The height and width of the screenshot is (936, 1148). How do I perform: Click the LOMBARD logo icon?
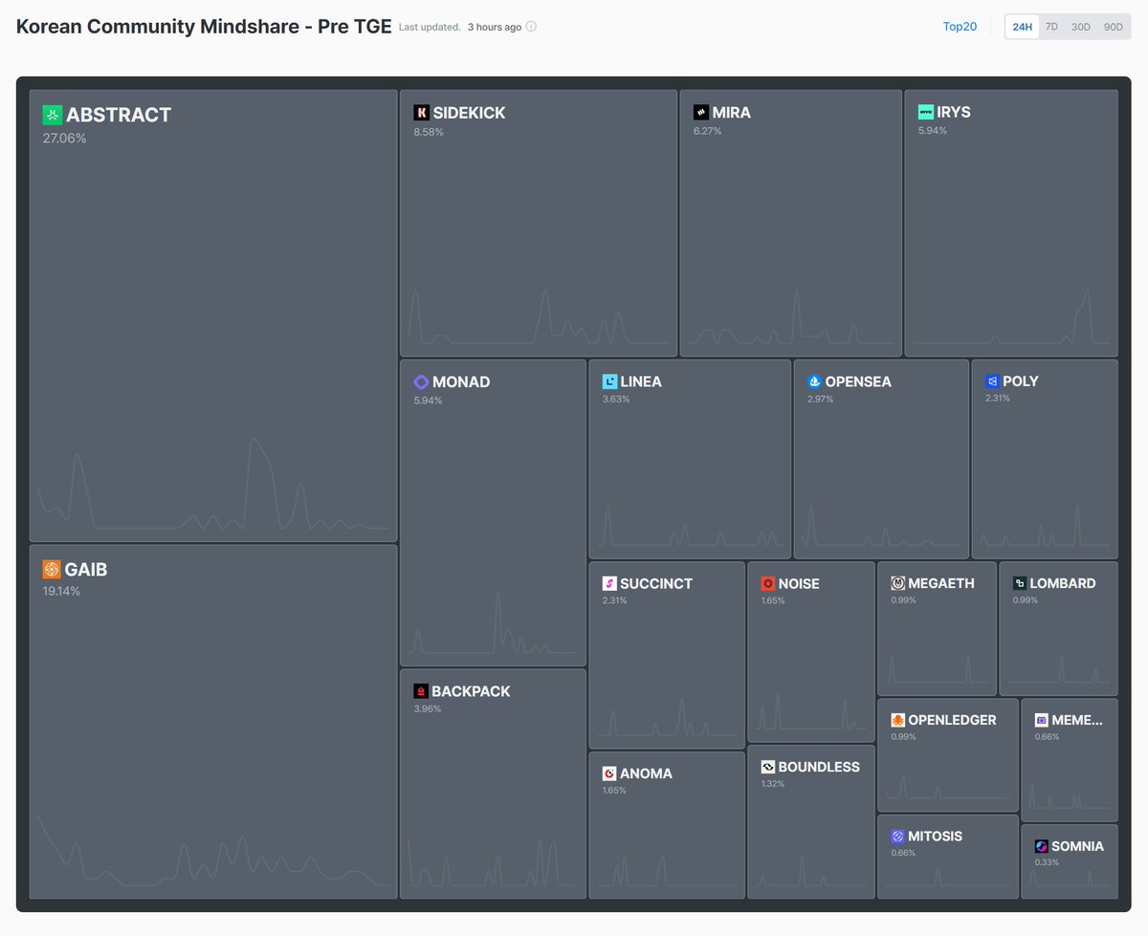[x=1020, y=583]
